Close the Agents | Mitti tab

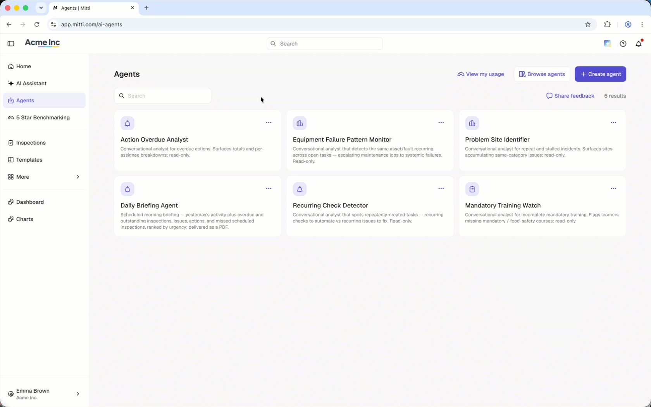(133, 8)
